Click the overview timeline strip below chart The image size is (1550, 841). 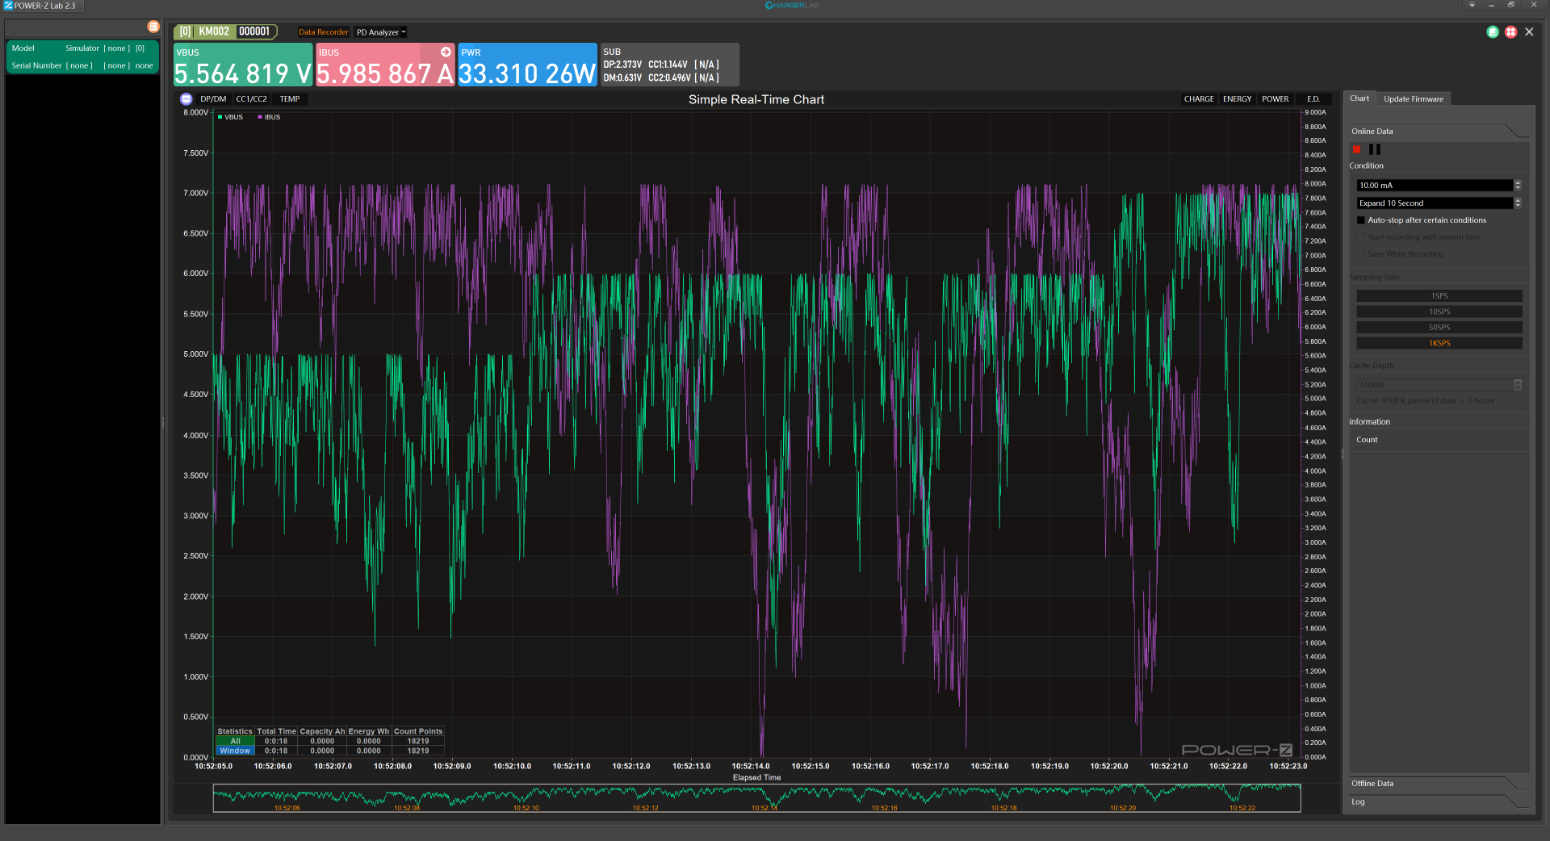(x=756, y=797)
